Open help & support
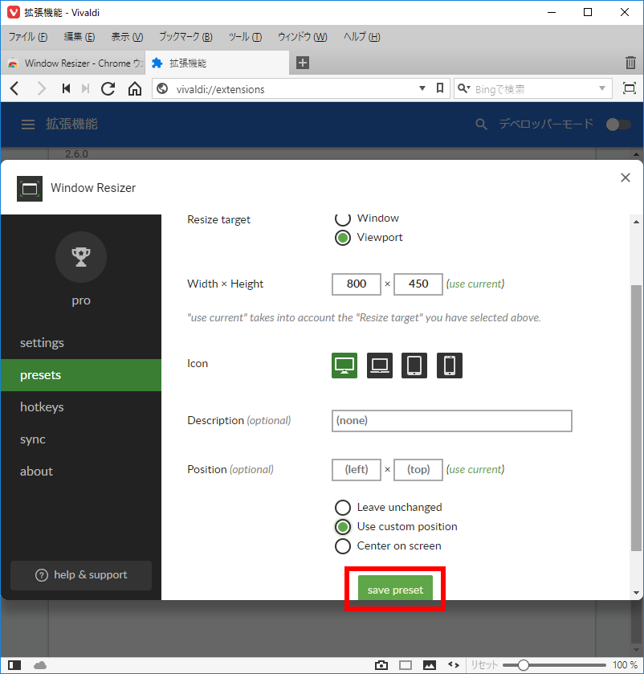 [81, 575]
